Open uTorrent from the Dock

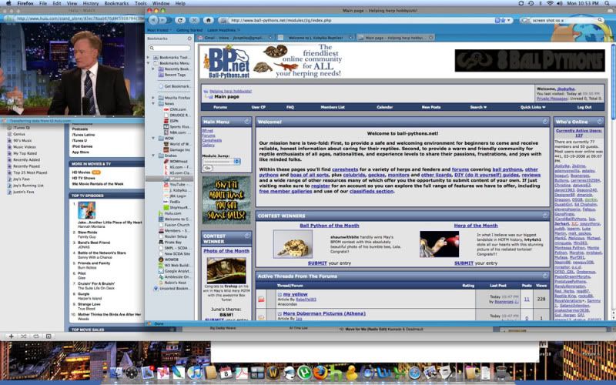[x=305, y=372]
